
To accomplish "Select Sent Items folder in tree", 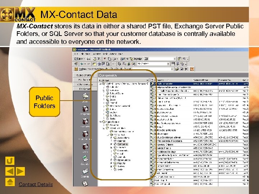I will click(115, 115).
